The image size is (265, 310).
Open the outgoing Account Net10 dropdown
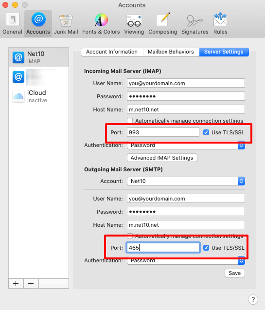point(186,181)
